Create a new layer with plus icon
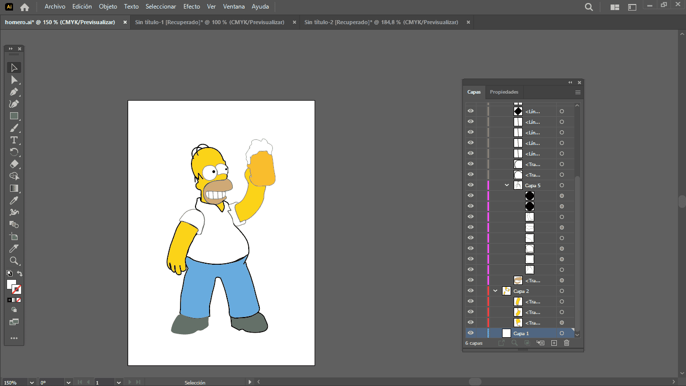Screen dimensions: 686x386 (554, 343)
